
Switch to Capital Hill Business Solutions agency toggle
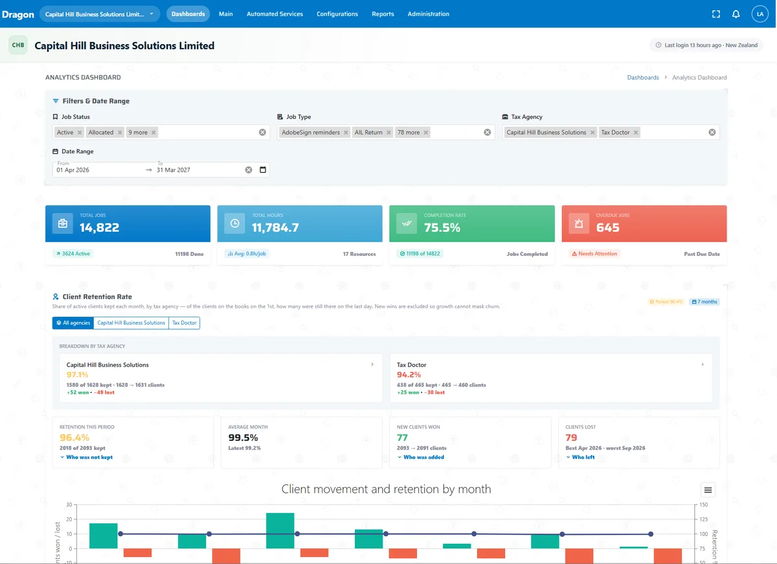131,322
